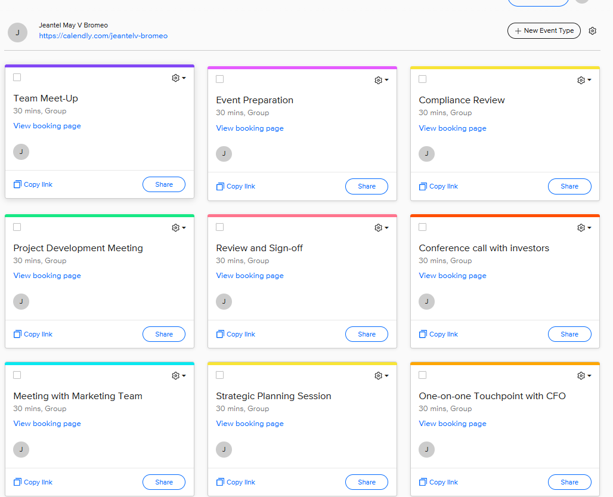Open the Meeting with Marketing Team gear menu
This screenshot has height=497, width=613.
[178, 375]
